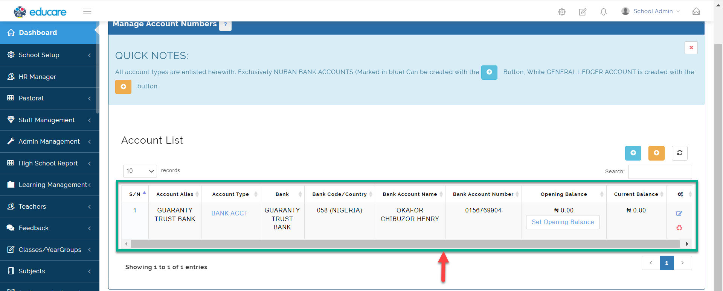This screenshot has width=723, height=291.
Task: Sort by Account Alias column
Action: pos(175,194)
